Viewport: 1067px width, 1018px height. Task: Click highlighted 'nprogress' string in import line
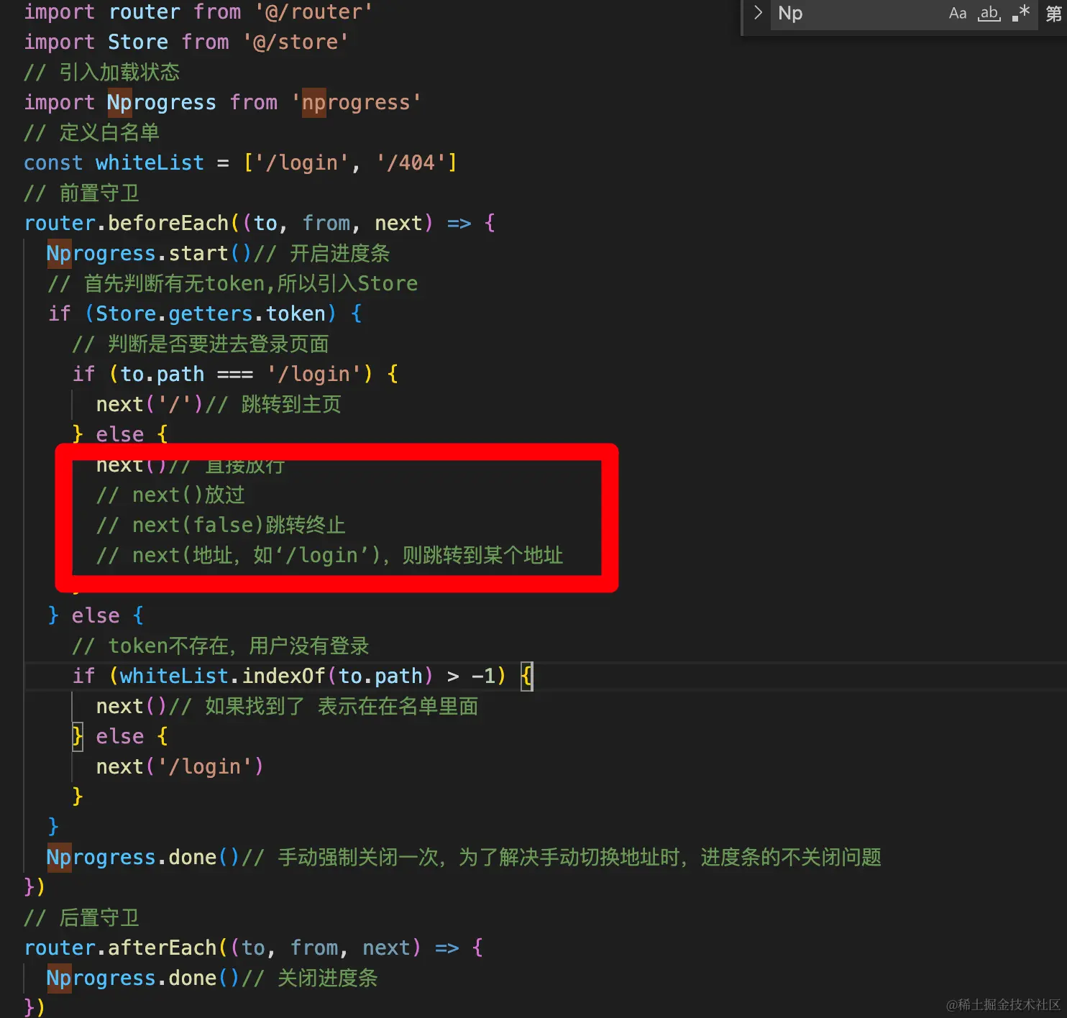point(355,102)
